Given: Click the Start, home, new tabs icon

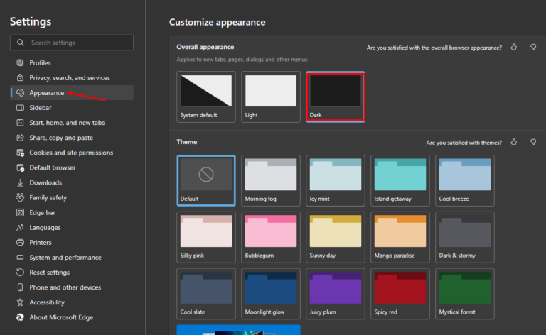Looking at the screenshot, I should 20,122.
